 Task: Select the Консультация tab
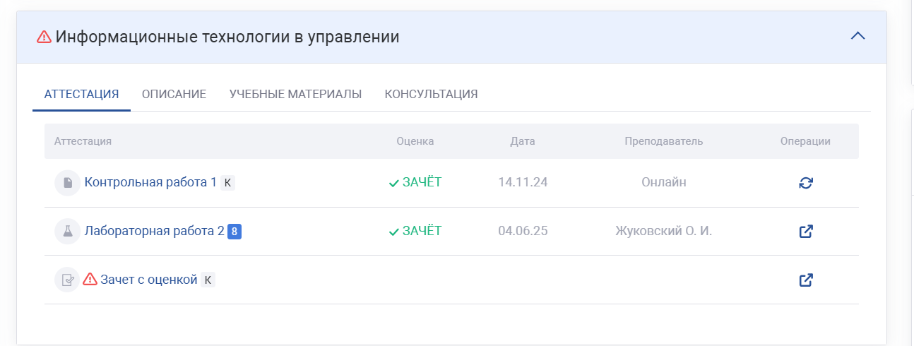[431, 94]
